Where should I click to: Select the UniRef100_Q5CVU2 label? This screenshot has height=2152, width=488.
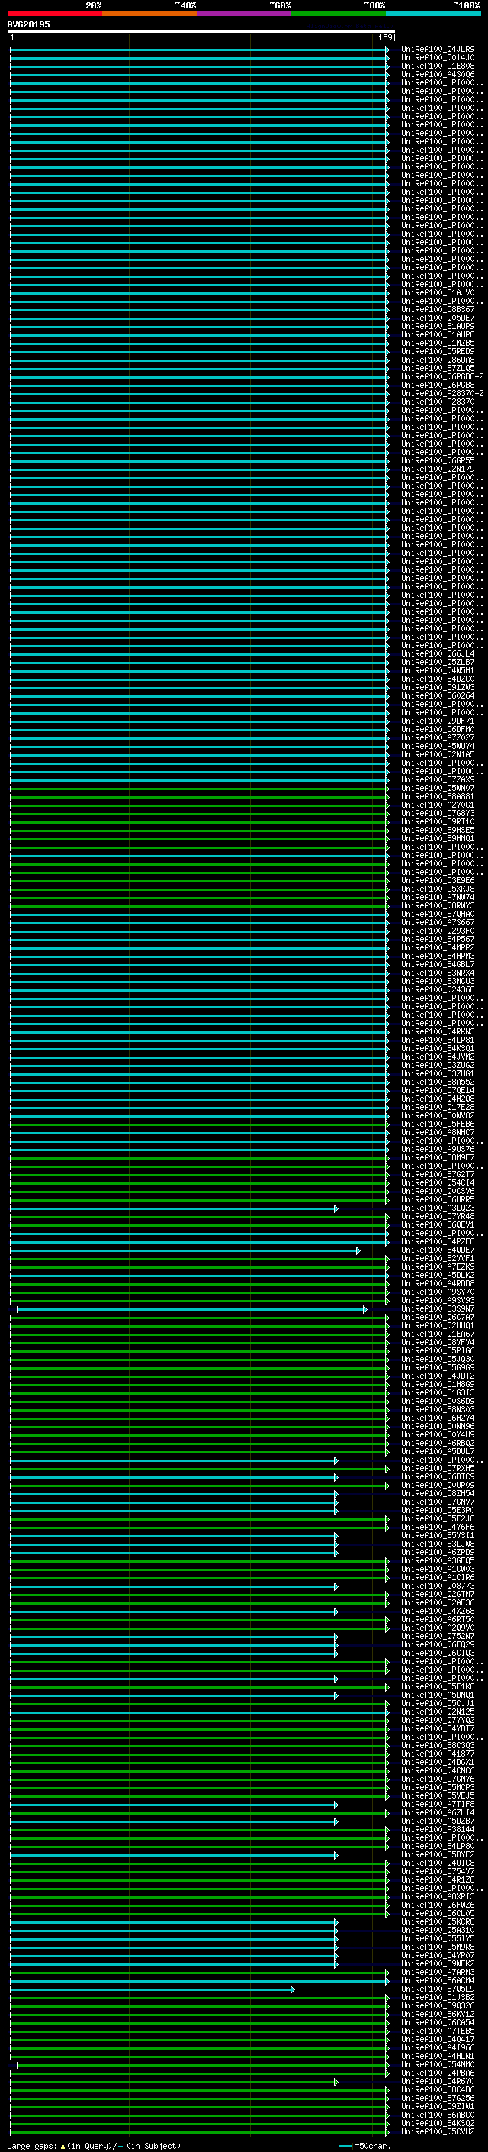(x=437, y=2132)
